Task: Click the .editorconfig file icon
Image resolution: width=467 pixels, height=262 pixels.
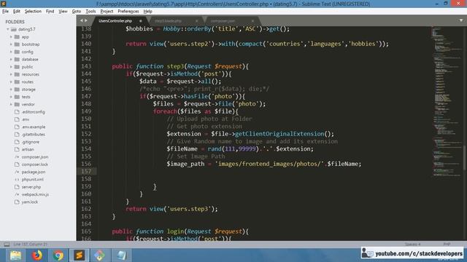Action: pos(17,112)
